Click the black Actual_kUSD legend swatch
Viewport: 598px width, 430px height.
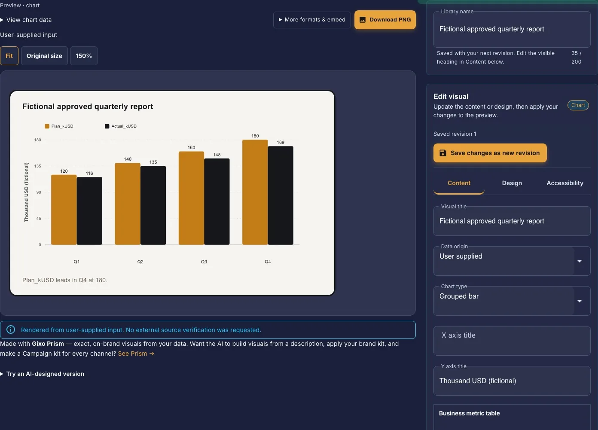click(x=107, y=126)
